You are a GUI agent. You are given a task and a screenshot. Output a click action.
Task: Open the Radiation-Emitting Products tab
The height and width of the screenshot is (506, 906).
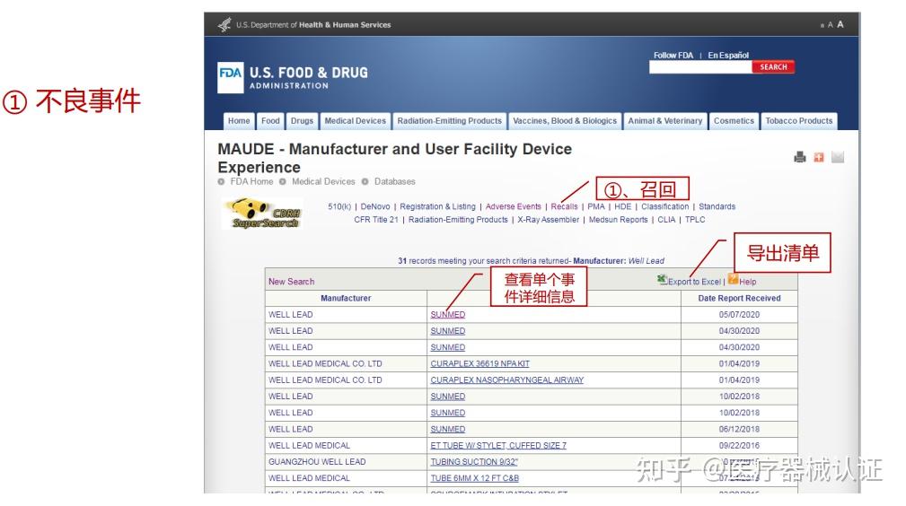450,121
